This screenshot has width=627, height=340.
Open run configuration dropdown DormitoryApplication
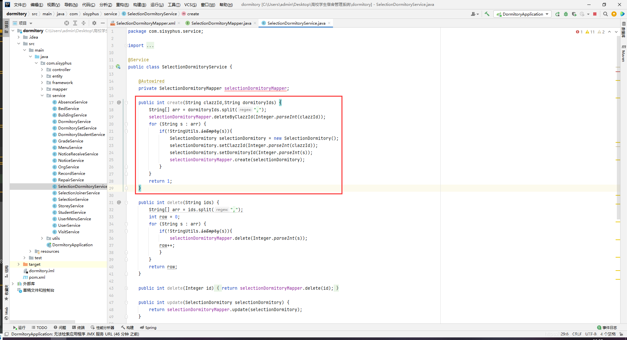click(x=522, y=14)
